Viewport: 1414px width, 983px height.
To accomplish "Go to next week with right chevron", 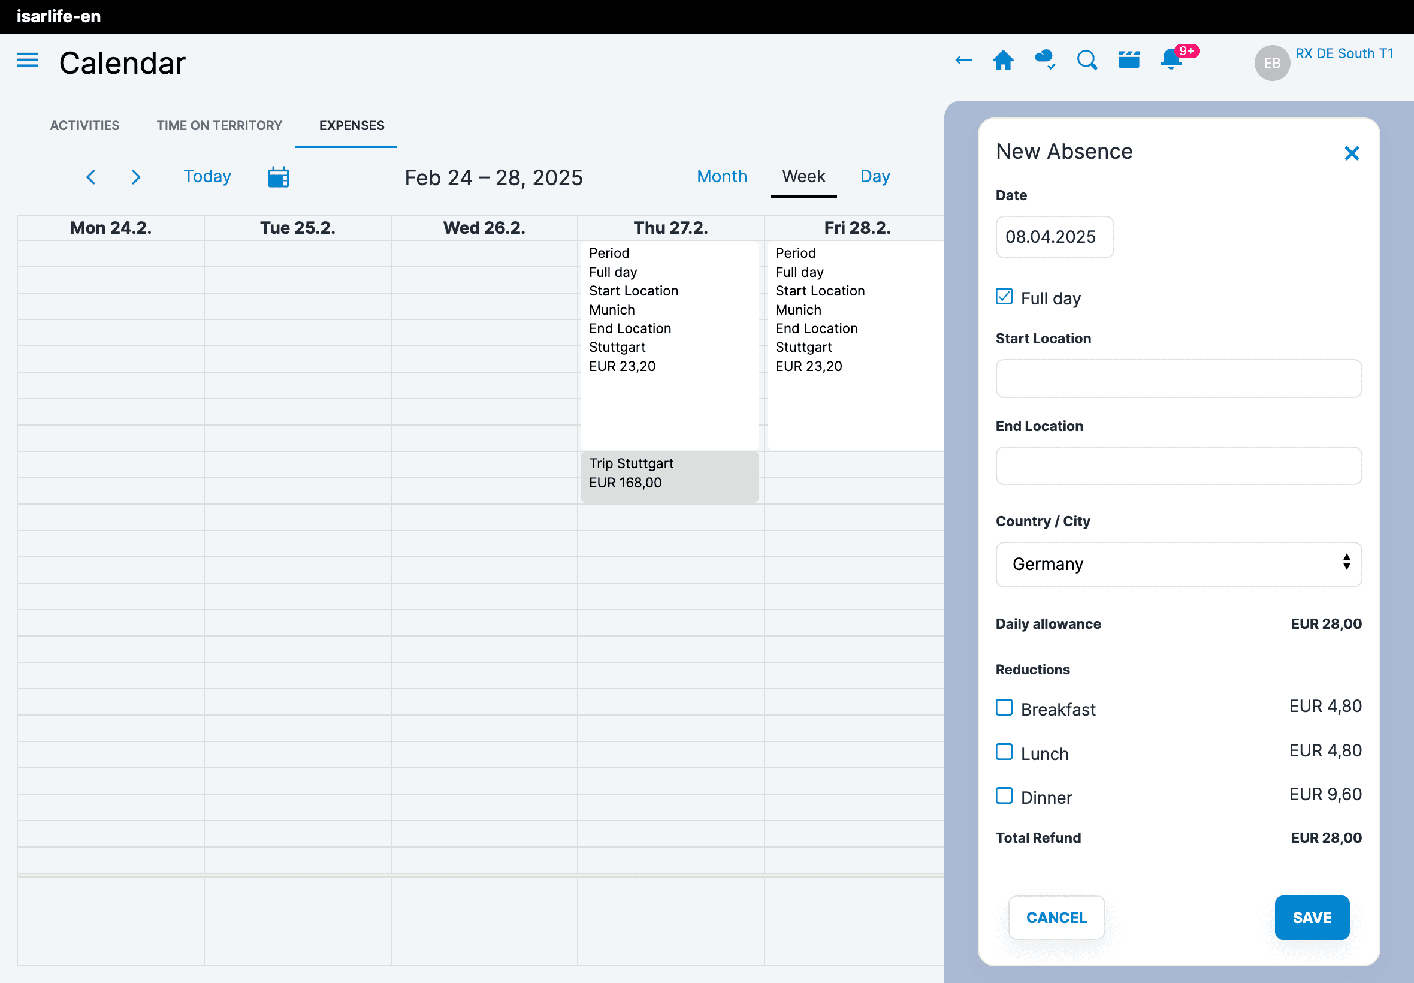I will 136,177.
